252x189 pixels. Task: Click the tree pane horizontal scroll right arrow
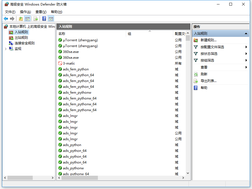coord(53,178)
